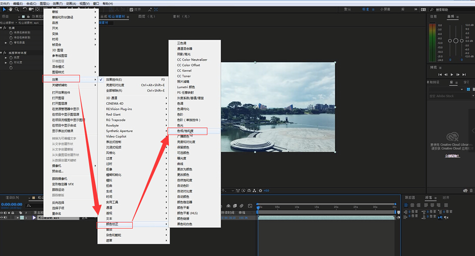Jump to first frame in preview panel
The height and width of the screenshot is (256, 475).
440,74
